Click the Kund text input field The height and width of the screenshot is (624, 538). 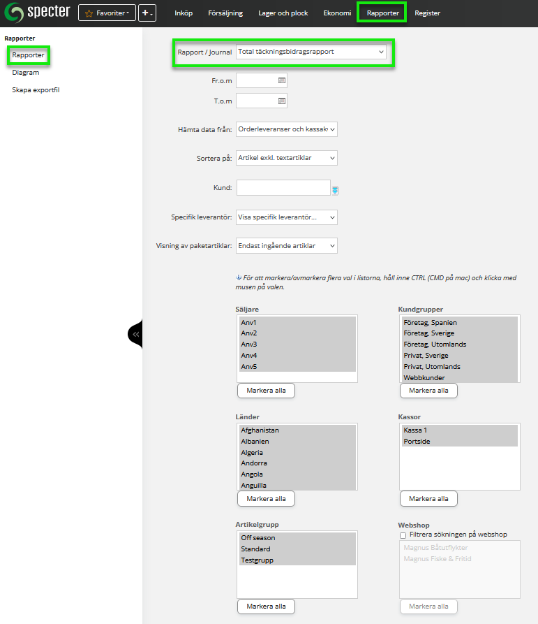[x=283, y=187]
